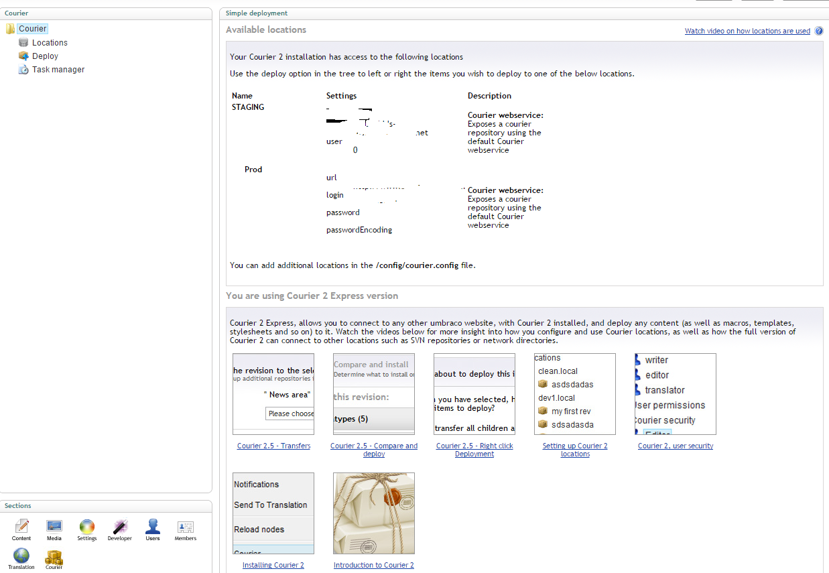Open 'Installing Courier 2' link
This screenshot has width=829, height=573.
point(273,565)
